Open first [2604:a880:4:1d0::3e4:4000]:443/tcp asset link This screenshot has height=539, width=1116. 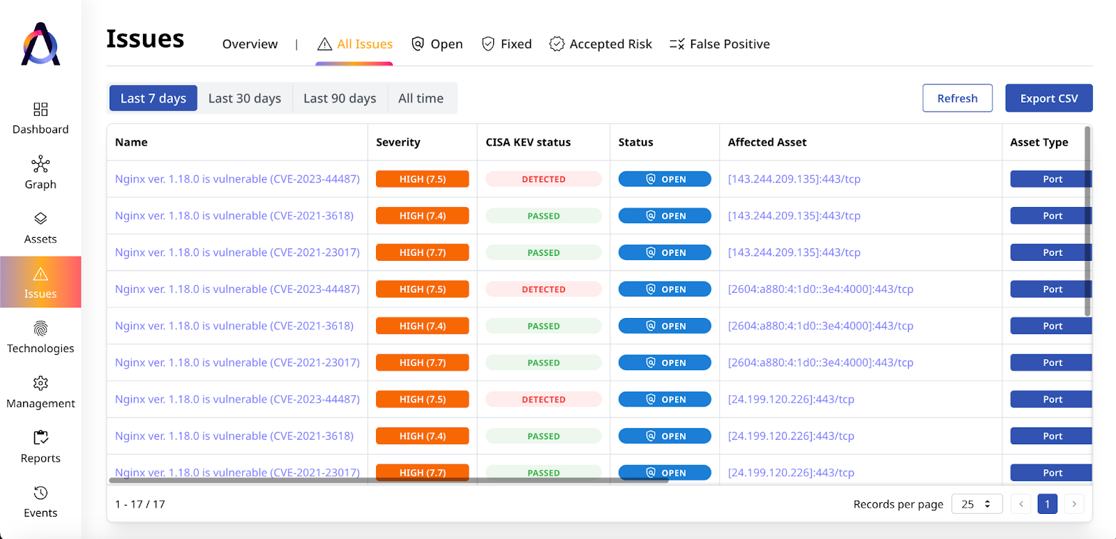[821, 289]
